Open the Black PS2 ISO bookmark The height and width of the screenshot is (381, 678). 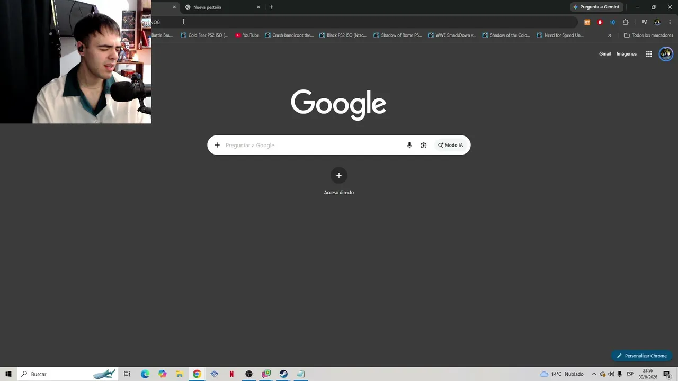343,35
